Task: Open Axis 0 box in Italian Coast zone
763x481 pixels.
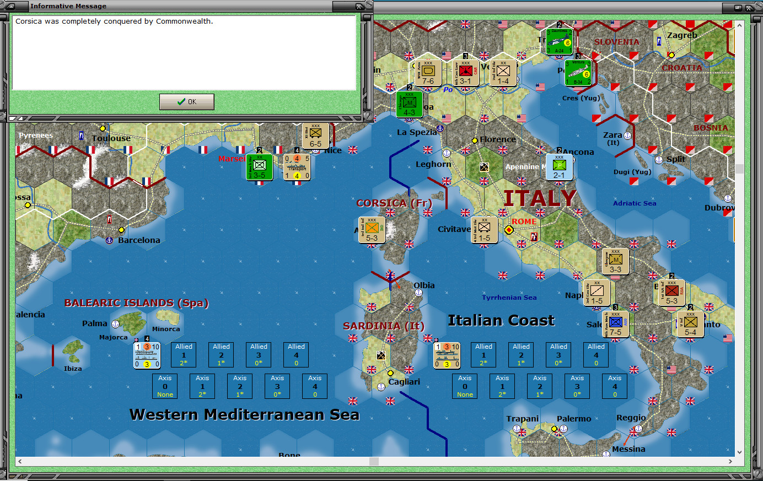Action: (x=465, y=386)
